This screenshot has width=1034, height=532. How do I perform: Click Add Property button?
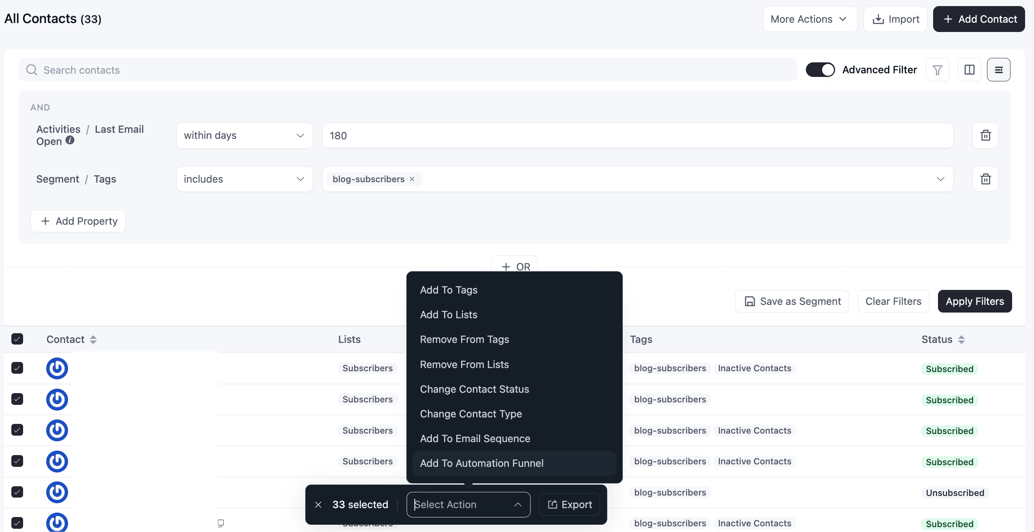point(78,221)
